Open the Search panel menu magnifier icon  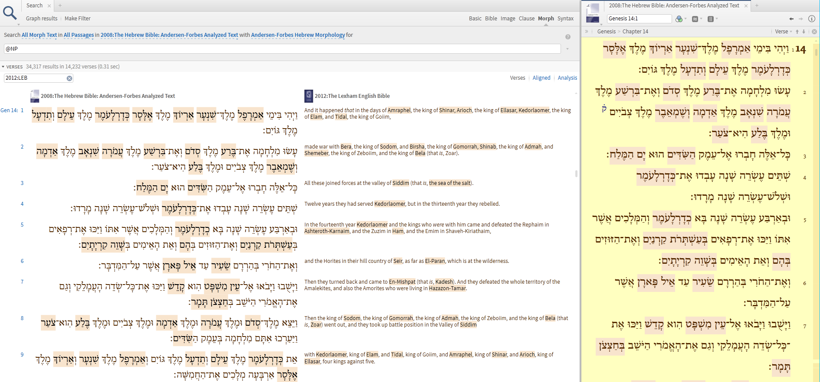click(10, 13)
